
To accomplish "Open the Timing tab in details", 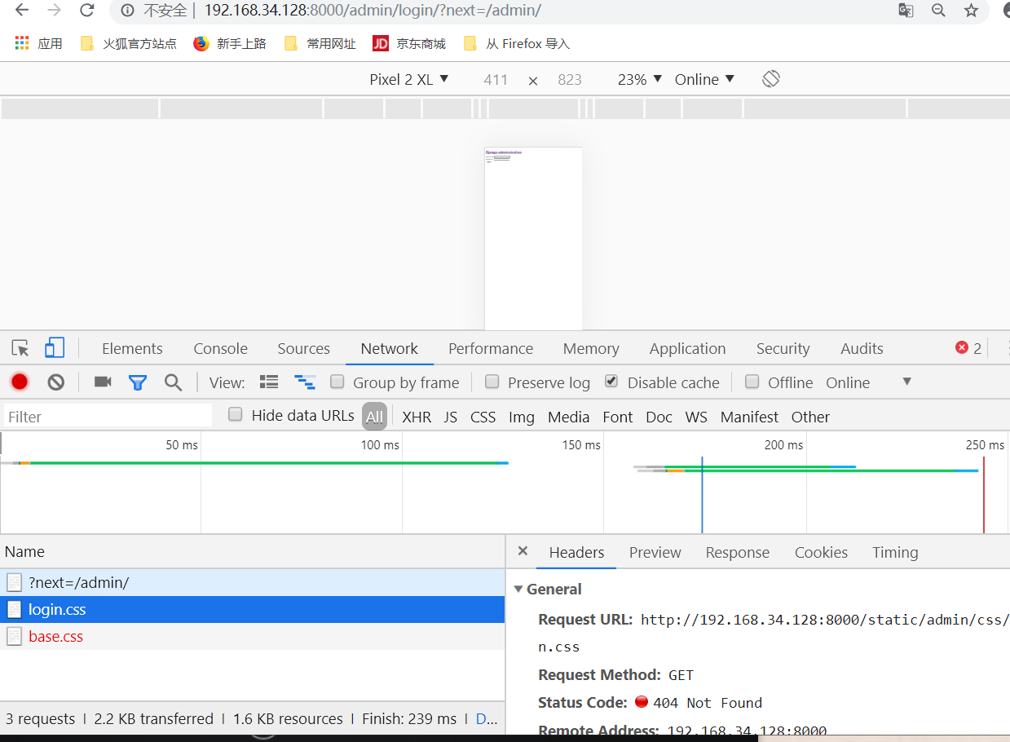I will [x=895, y=552].
